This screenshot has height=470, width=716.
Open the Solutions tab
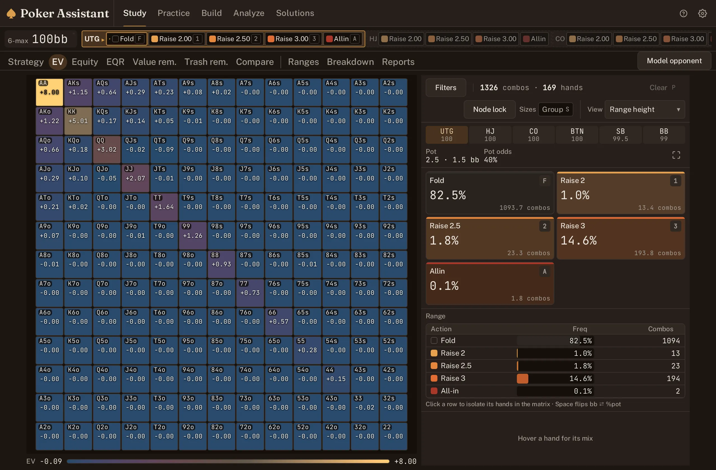(295, 13)
